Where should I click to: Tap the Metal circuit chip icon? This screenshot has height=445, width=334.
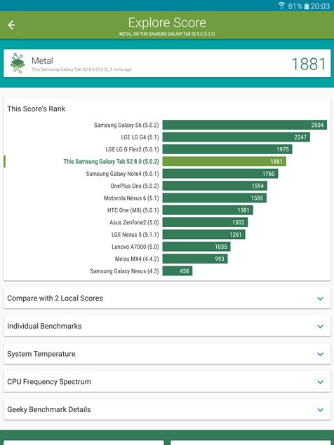coord(18,63)
